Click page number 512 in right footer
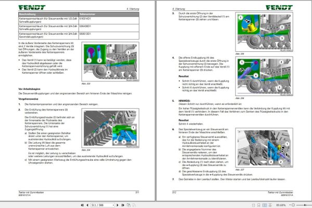The width and height of the screenshot is (312, 208). pyautogui.click(x=174, y=192)
